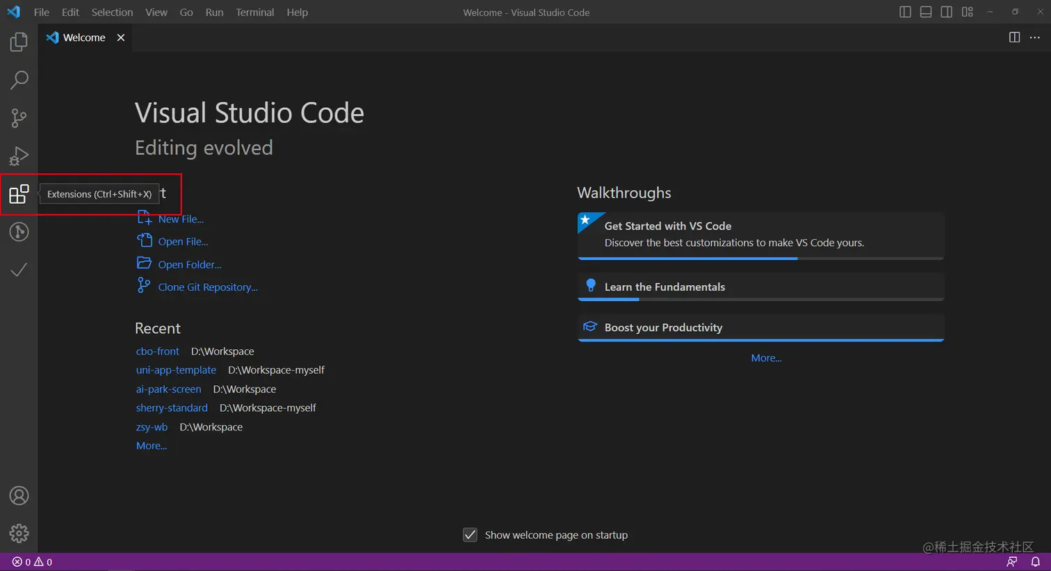Open the Terminal menu
Viewport: 1051px width, 571px height.
point(255,12)
